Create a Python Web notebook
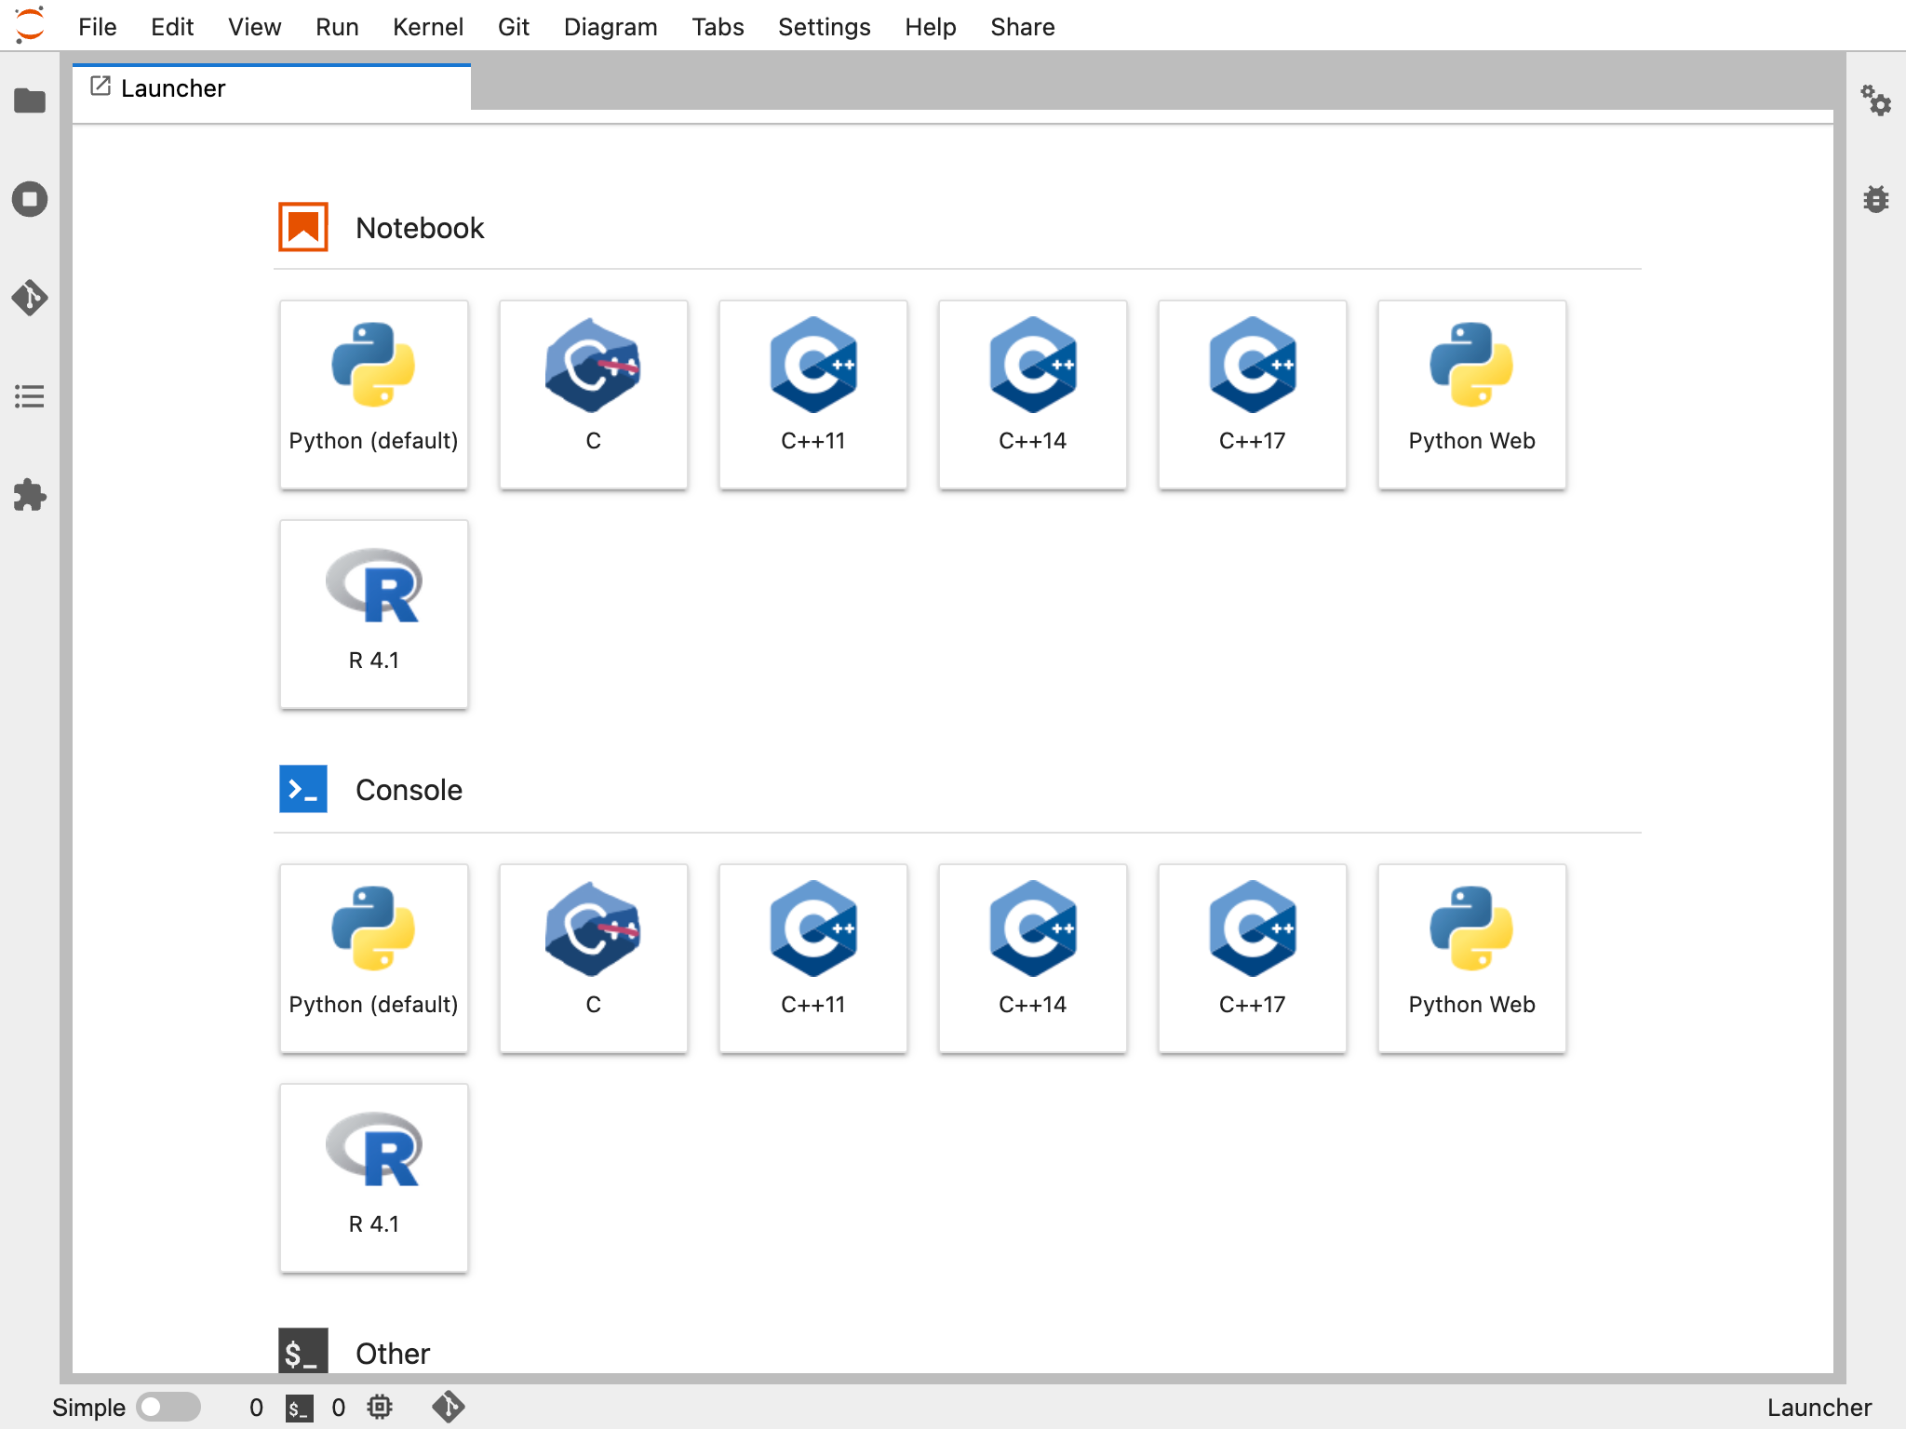This screenshot has height=1429, width=1906. 1472,394
